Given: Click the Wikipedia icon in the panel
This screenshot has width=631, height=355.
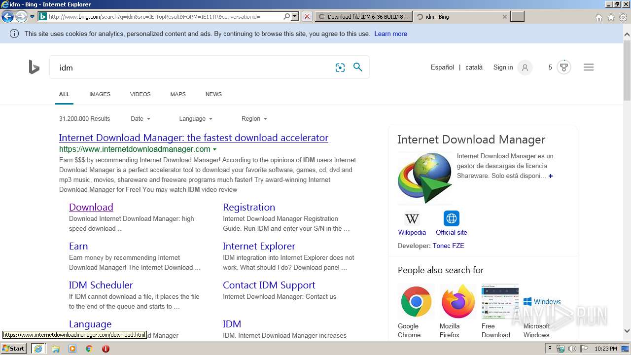Looking at the screenshot, I should click(412, 218).
